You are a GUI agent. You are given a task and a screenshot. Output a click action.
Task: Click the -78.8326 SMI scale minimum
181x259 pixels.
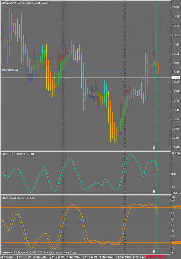pyautogui.click(x=176, y=193)
